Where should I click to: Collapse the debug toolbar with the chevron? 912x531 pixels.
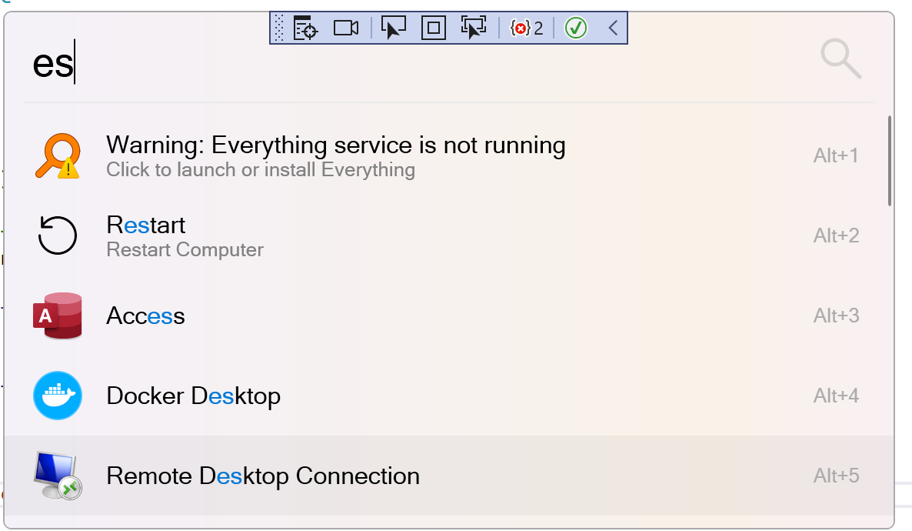click(x=613, y=28)
